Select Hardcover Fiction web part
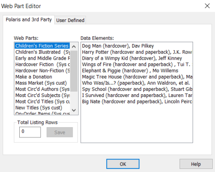The image size is (215, 172). [43, 64]
